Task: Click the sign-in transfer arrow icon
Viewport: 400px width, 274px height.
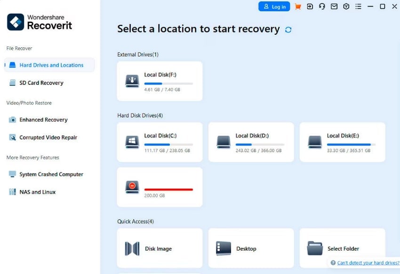Action: [310, 7]
